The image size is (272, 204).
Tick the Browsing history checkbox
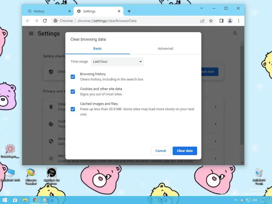tap(73, 77)
